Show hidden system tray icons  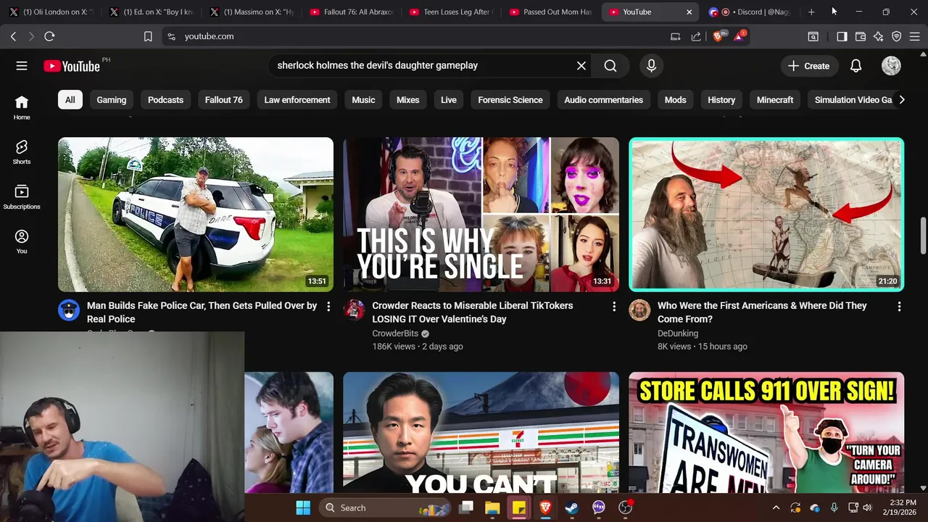point(776,507)
